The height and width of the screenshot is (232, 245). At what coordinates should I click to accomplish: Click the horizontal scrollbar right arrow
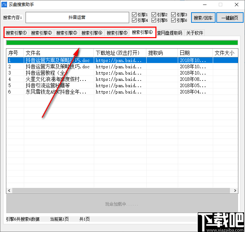(x=235, y=190)
